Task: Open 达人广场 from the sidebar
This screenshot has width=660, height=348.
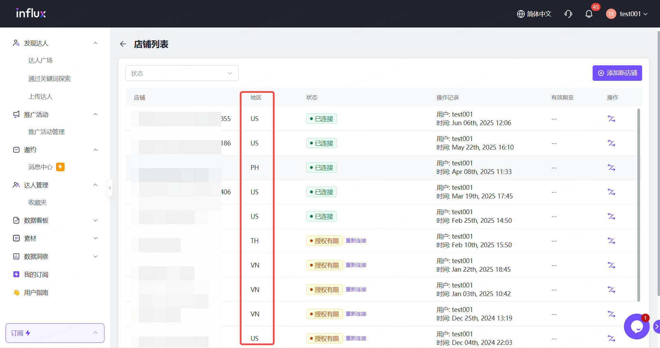Action: click(41, 61)
